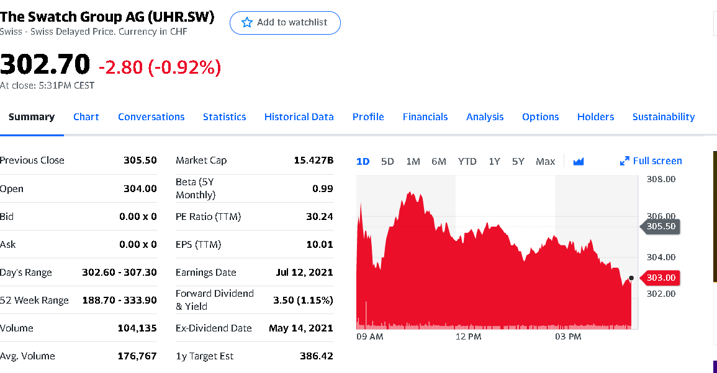Choose the YTD chart range
Screen dimensions: 717x373
pyautogui.click(x=467, y=162)
